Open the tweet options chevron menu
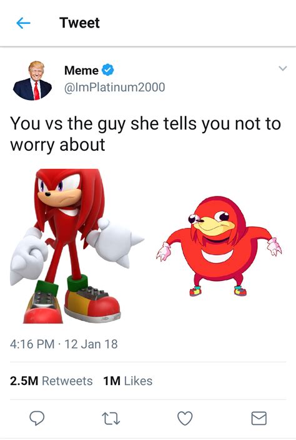This screenshot has width=296, height=440. tap(283, 68)
